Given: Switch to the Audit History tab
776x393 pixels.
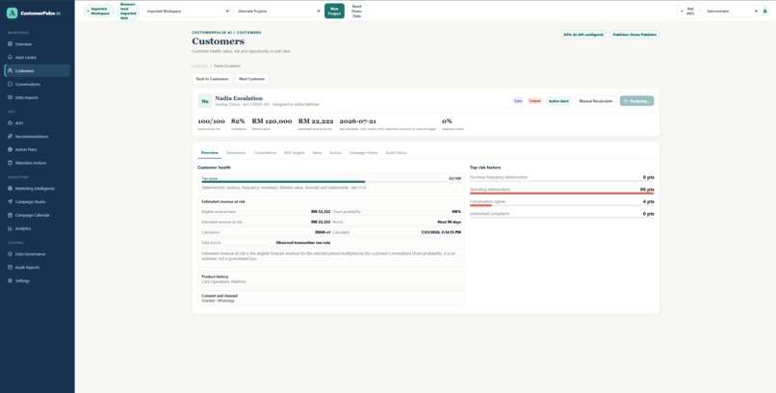Looking at the screenshot, I should coord(397,153).
